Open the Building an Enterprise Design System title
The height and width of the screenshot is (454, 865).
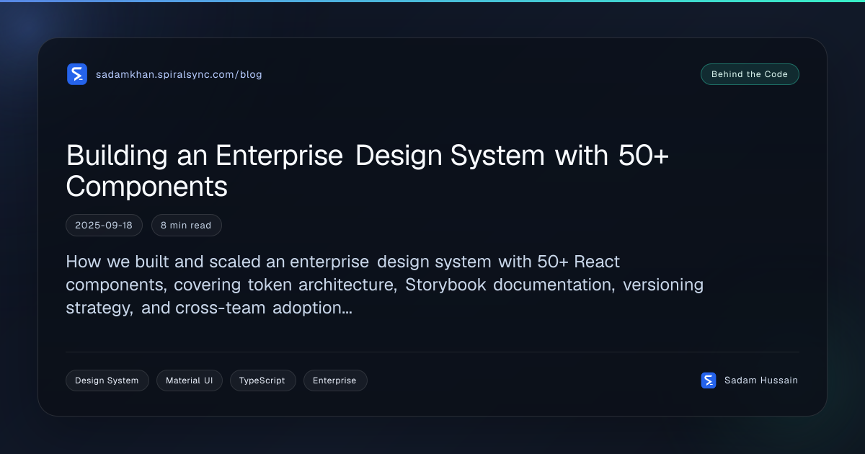[368, 171]
